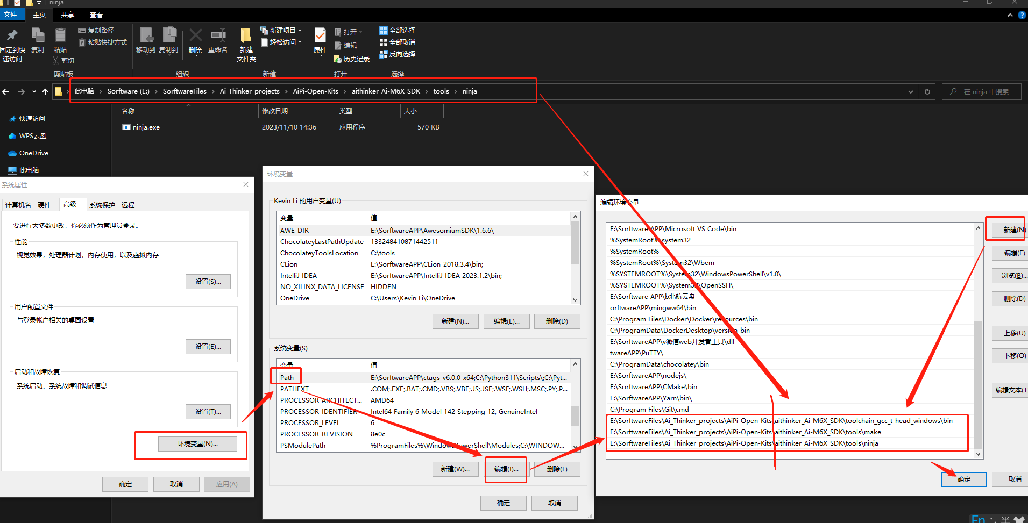Click the Rename (重命名) icon

click(x=218, y=36)
